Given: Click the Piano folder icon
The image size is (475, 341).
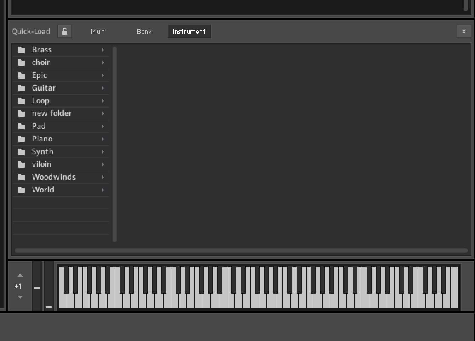Looking at the screenshot, I should pyautogui.click(x=21, y=139).
